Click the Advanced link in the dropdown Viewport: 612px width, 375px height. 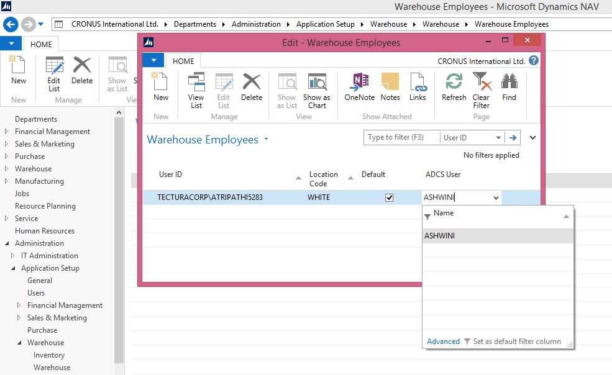tap(443, 341)
